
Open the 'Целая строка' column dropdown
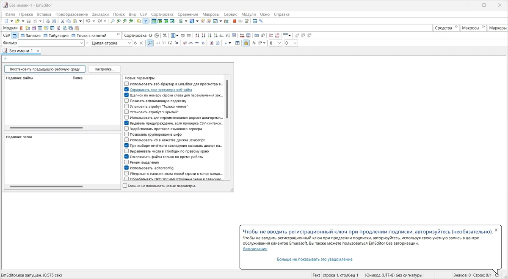pyautogui.click(x=130, y=43)
